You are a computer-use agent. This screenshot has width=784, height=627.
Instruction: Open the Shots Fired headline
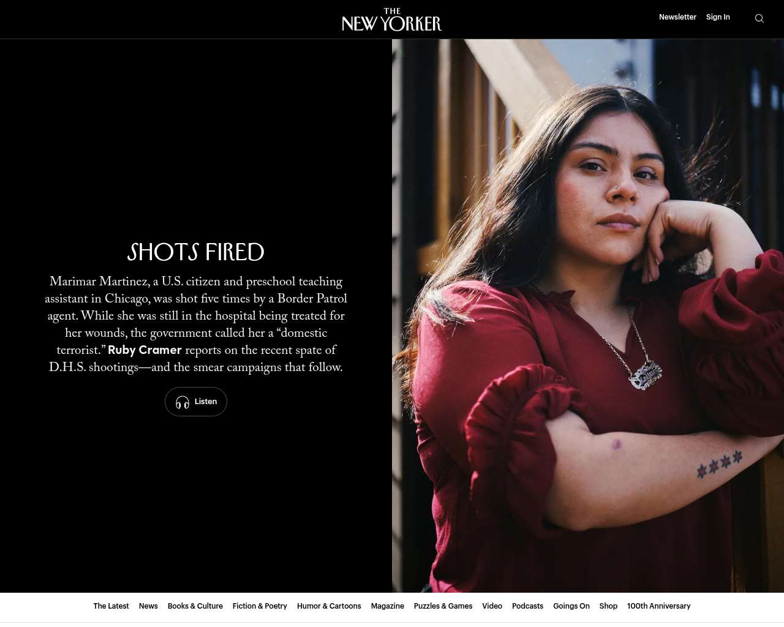[196, 252]
